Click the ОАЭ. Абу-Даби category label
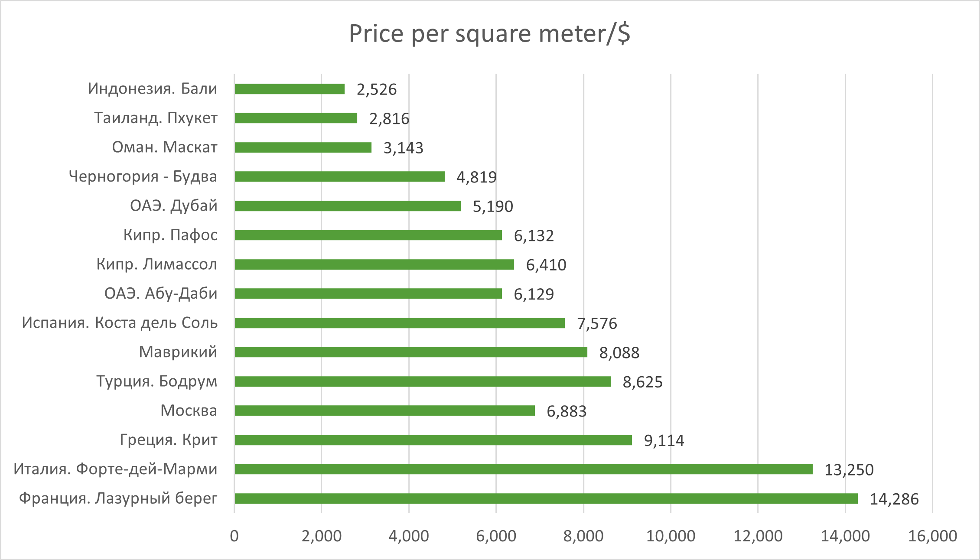 pyautogui.click(x=161, y=293)
